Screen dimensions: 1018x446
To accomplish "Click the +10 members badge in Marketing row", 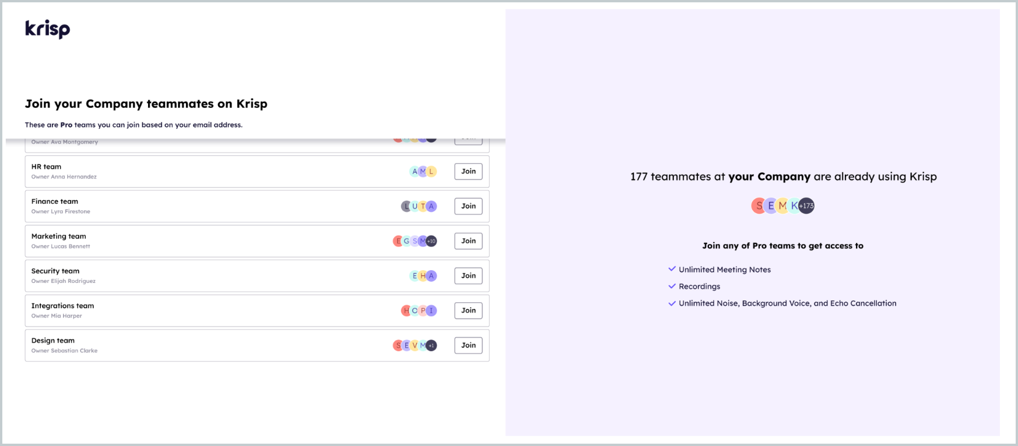I will pos(431,241).
